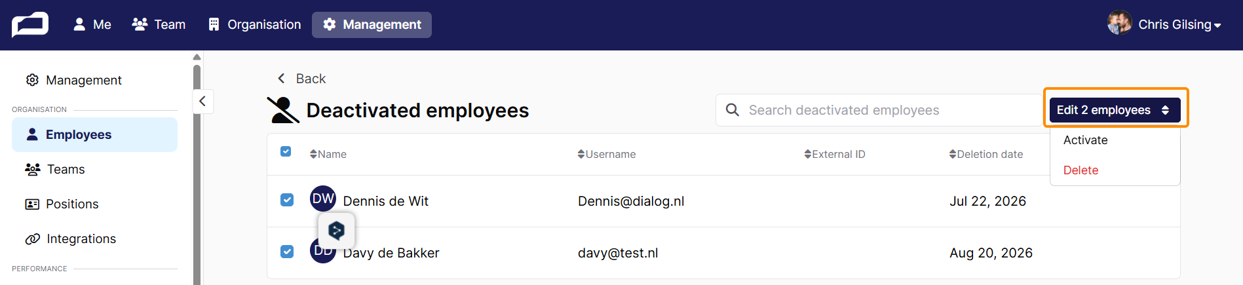This screenshot has width=1243, height=285.
Task: Toggle the select-all checkbox in header
Action: point(286,151)
